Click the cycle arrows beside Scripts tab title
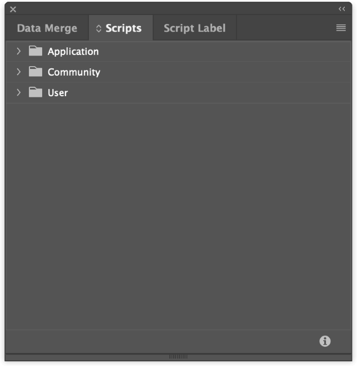 tap(99, 28)
